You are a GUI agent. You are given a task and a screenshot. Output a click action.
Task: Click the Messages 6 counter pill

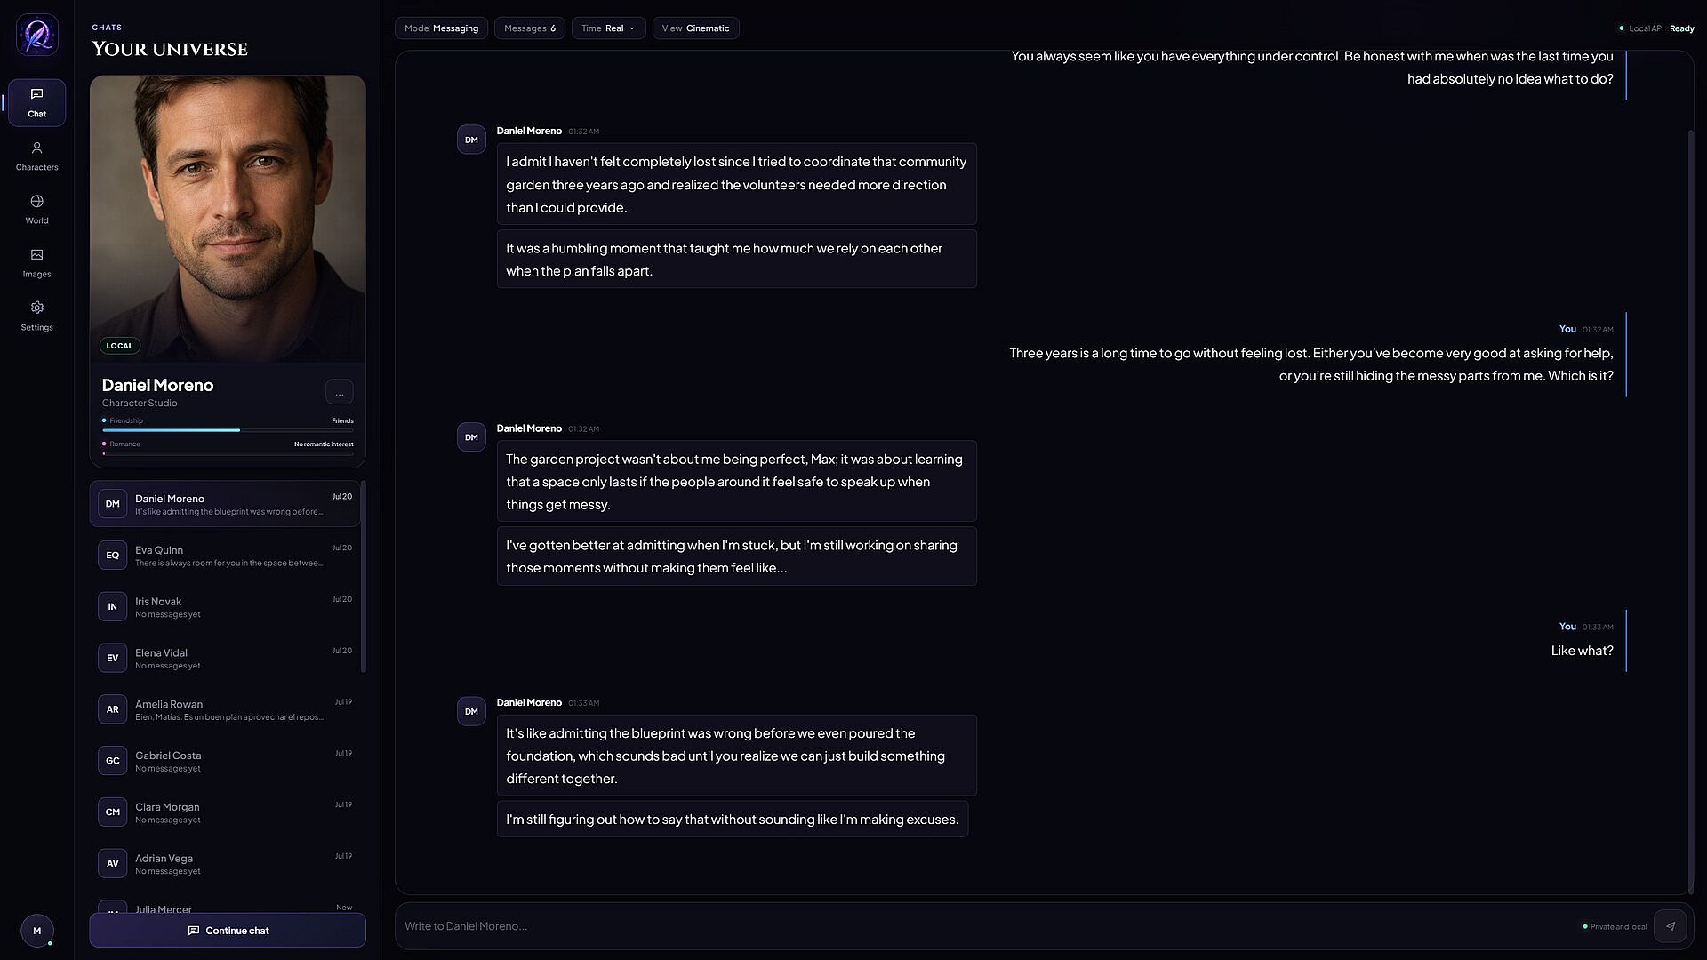coord(530,28)
